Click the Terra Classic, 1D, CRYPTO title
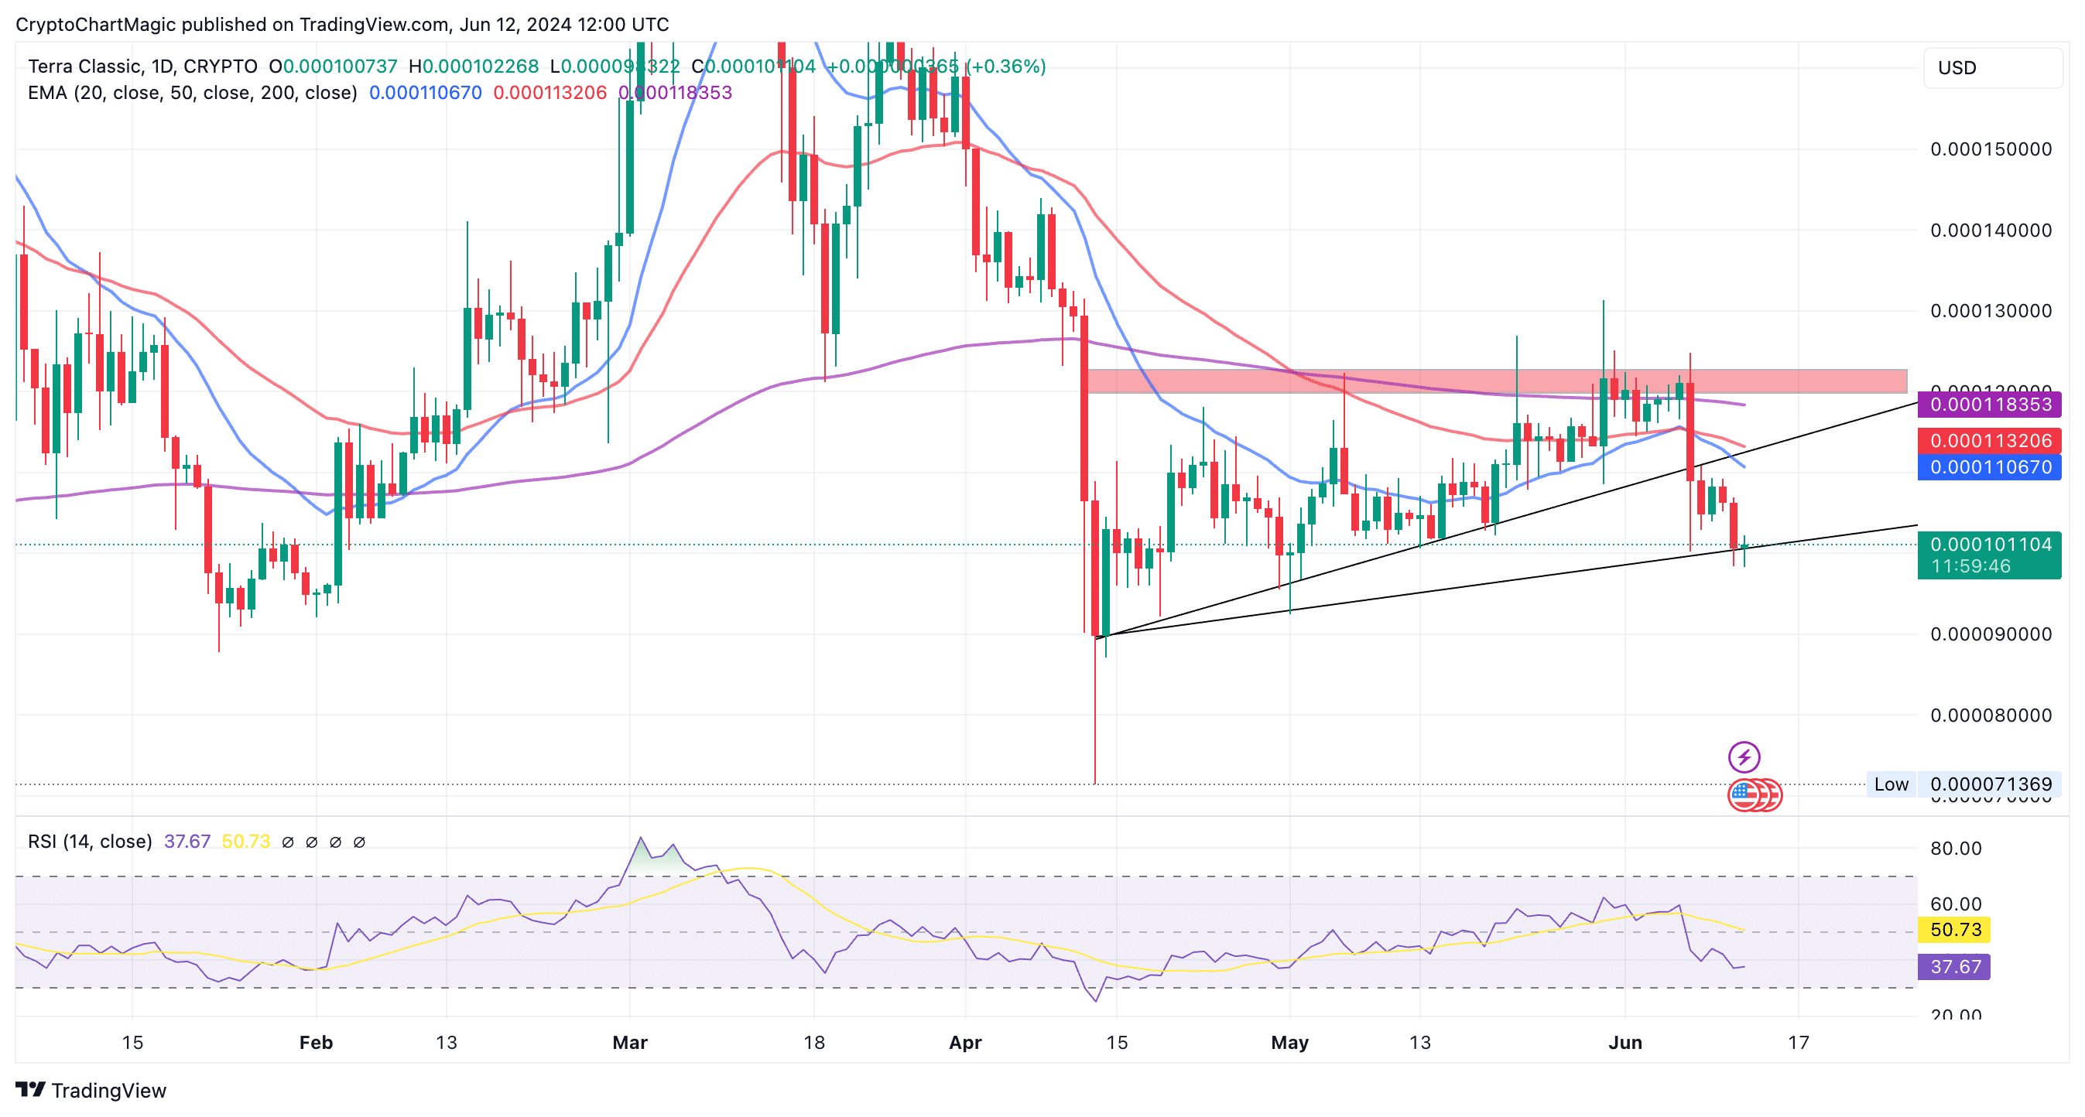This screenshot has width=2085, height=1117. 142,67
